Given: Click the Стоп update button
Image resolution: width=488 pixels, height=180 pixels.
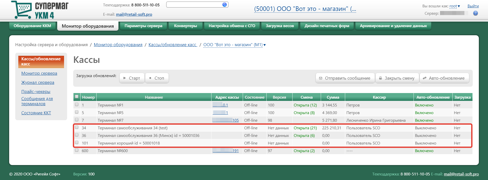Looking at the screenshot, I should [x=157, y=78].
